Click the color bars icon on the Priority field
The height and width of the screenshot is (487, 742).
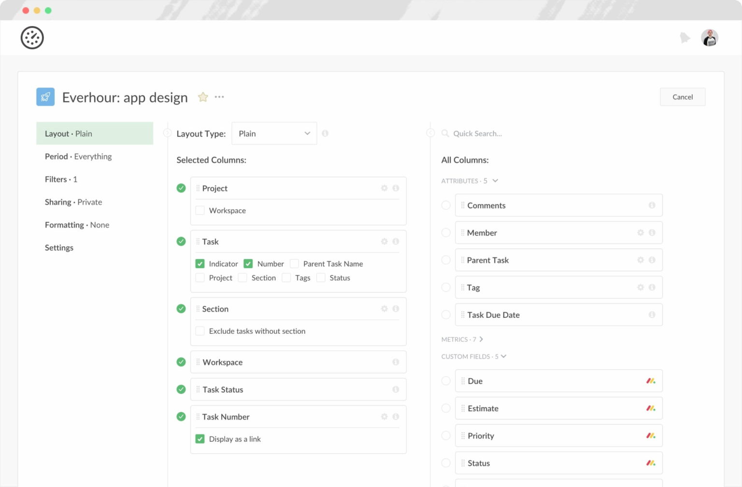coord(651,435)
